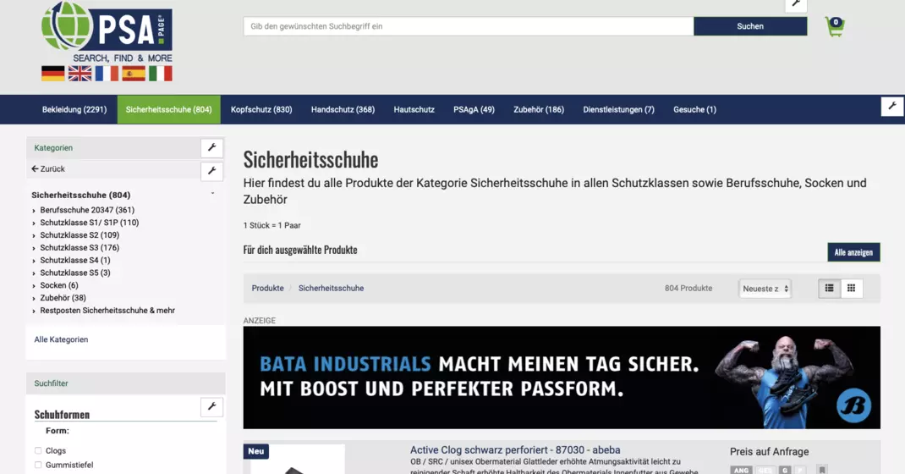Click the Preis auf Anfrage text

point(769,451)
